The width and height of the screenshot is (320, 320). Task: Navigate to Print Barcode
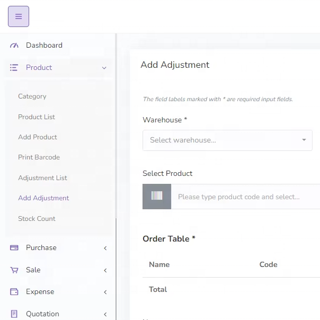[39, 157]
